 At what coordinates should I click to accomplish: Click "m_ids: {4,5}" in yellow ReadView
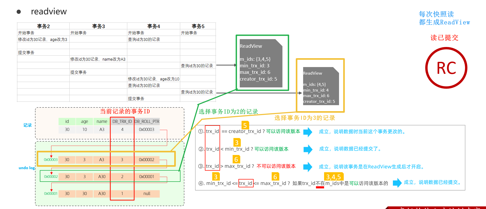pos(314,85)
